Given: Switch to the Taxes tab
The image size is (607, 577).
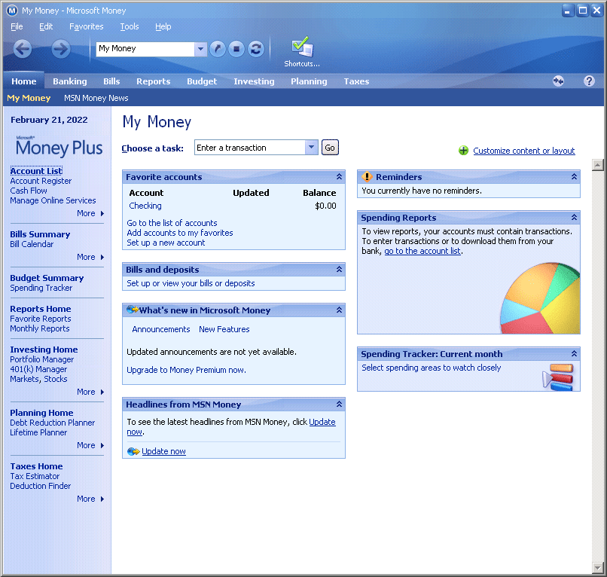Looking at the screenshot, I should point(356,81).
